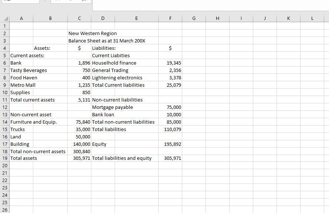
Task: Select the 19,345 value cell
Action: [170, 63]
